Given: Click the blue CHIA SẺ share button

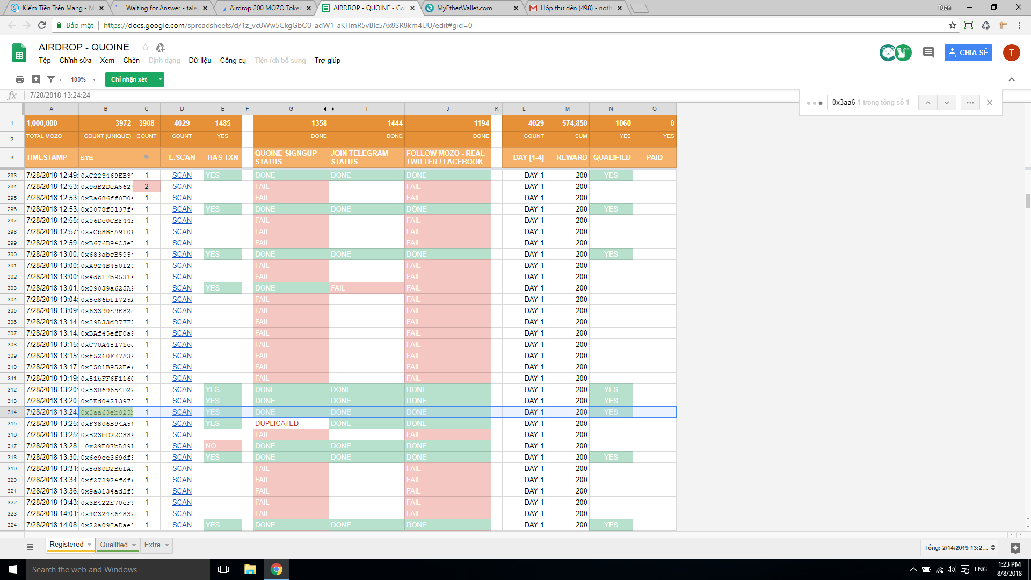Looking at the screenshot, I should [x=968, y=53].
